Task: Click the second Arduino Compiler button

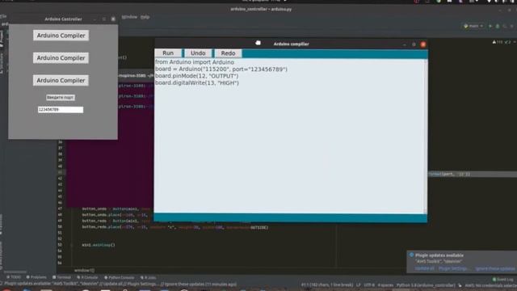Action: (x=61, y=57)
